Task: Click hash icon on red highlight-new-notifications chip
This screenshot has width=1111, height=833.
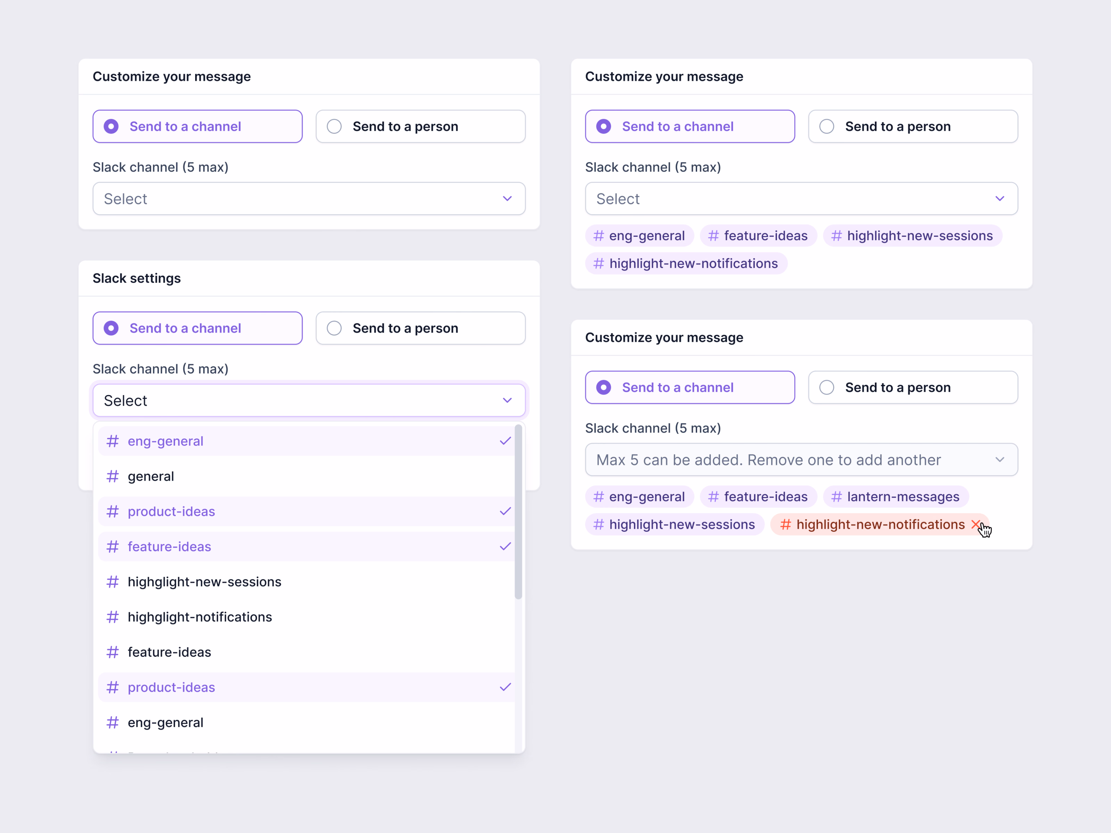Action: (x=786, y=525)
